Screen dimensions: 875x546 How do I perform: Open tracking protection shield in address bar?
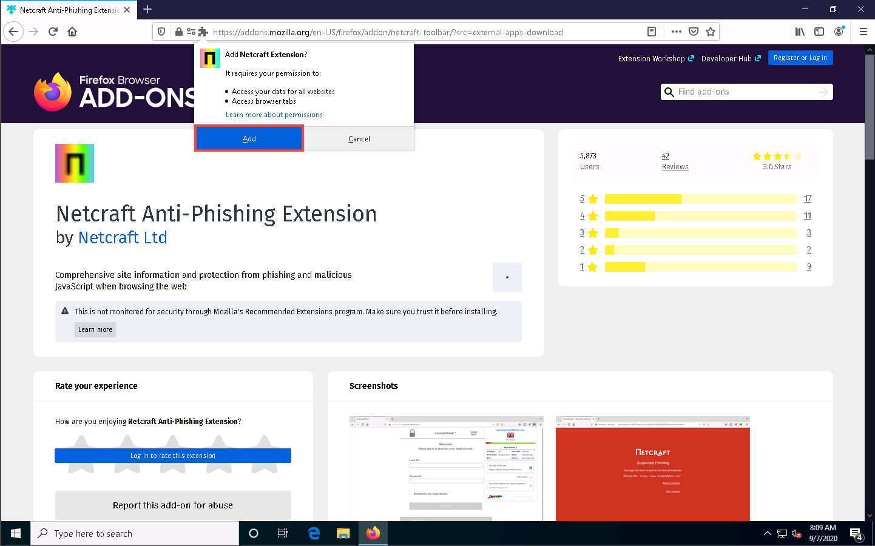click(161, 32)
